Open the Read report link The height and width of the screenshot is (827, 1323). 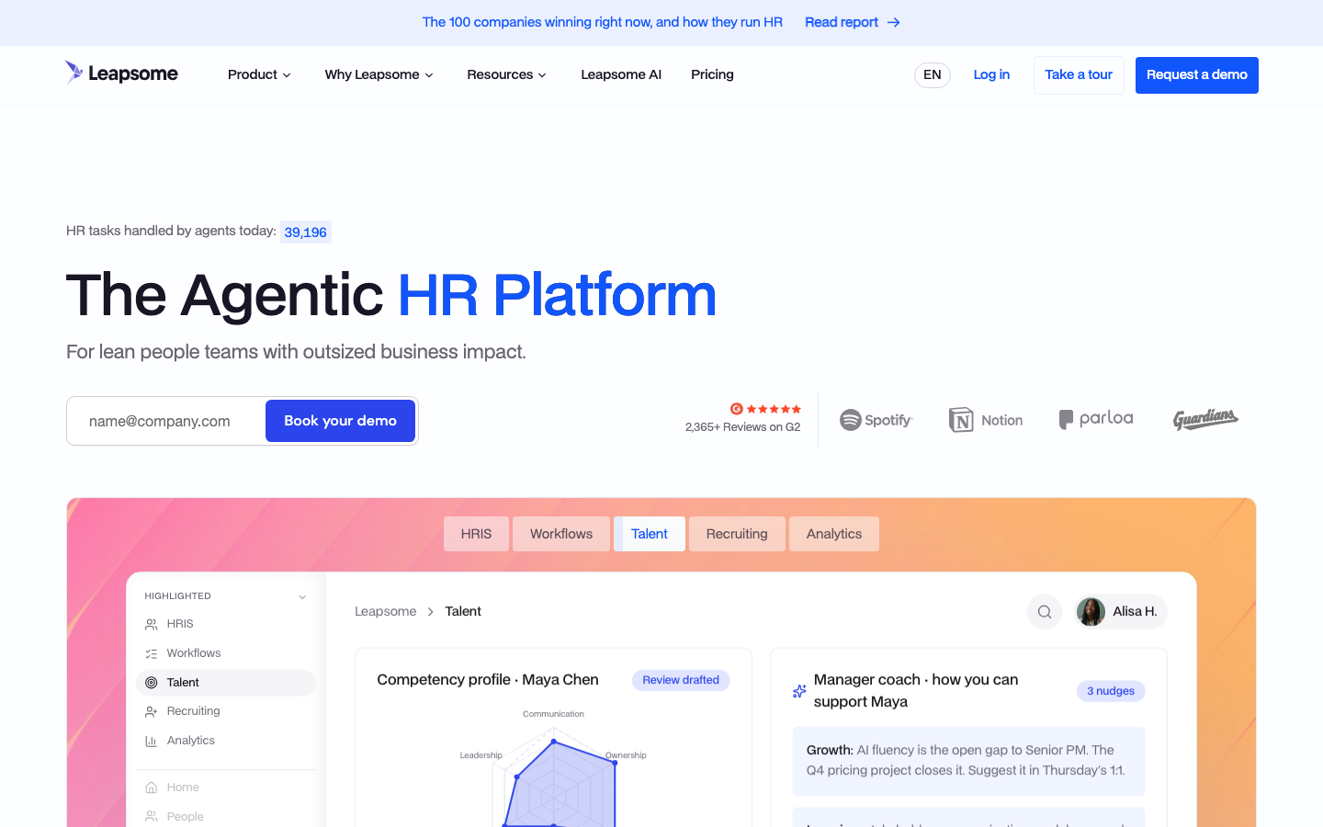pos(852,22)
